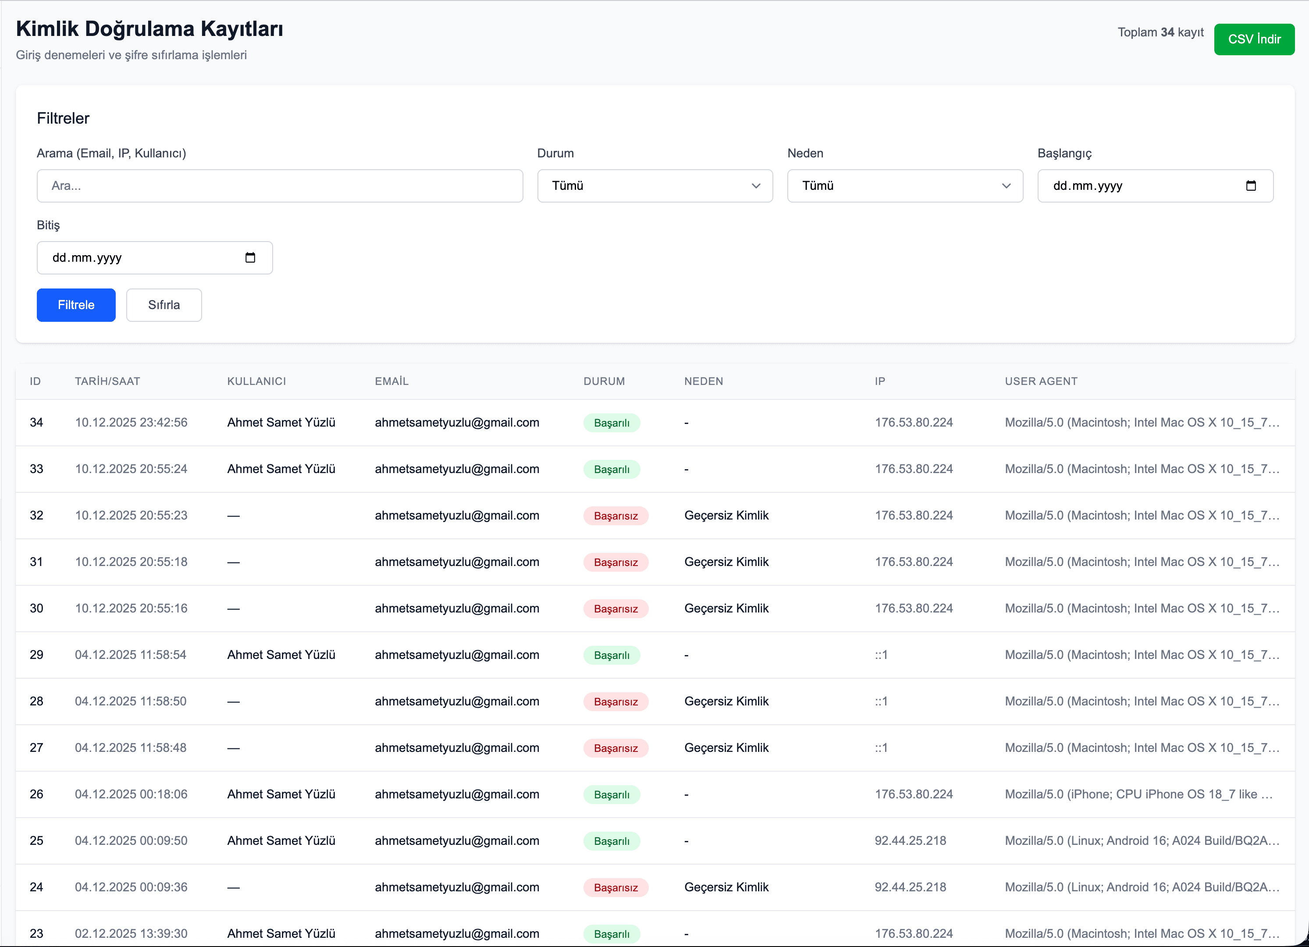This screenshot has width=1309, height=947.
Task: Click the Filtrele button
Action: 76,305
